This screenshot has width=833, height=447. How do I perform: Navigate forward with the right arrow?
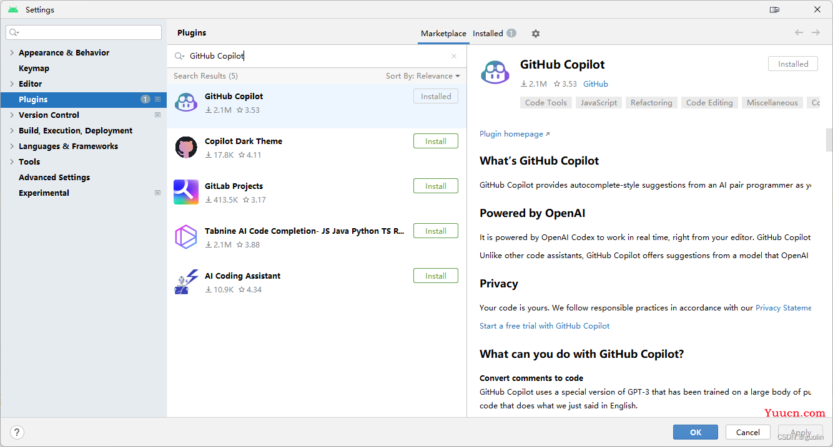point(816,32)
